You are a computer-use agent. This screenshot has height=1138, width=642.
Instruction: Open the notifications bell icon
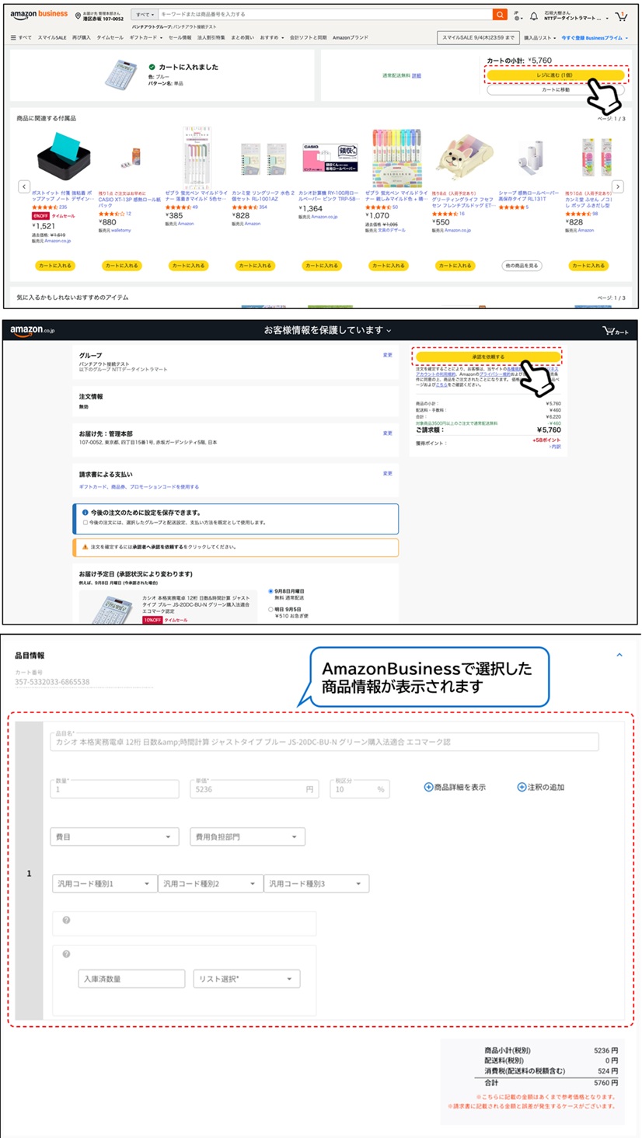click(534, 16)
